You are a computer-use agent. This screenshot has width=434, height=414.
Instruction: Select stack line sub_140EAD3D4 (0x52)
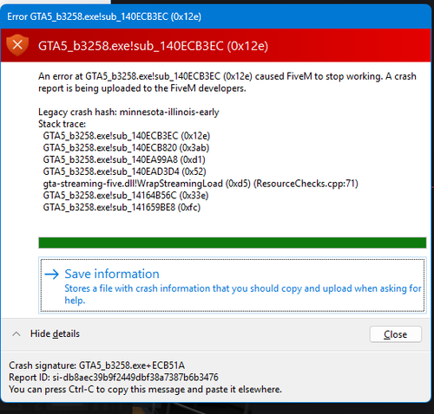tap(124, 171)
